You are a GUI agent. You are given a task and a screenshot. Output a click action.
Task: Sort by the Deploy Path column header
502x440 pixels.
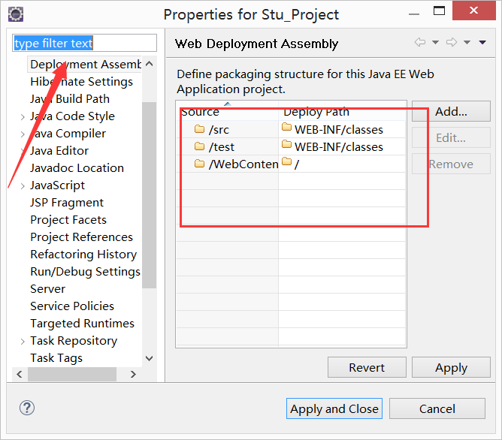(342, 111)
